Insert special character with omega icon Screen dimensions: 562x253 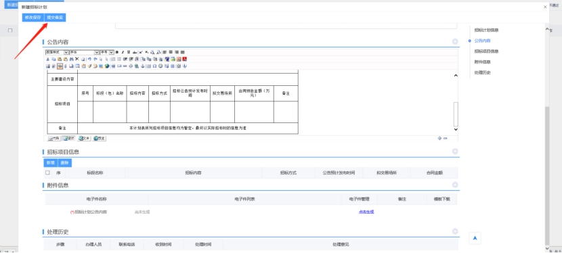[154, 66]
